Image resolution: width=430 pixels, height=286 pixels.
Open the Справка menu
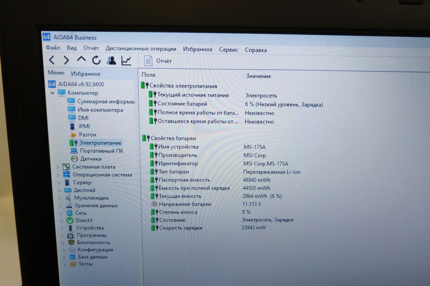(x=256, y=50)
